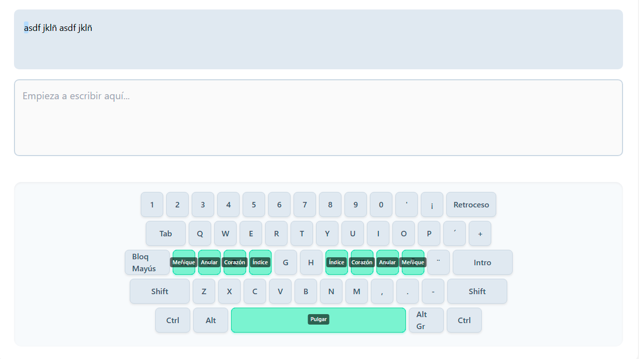The image size is (639, 359).
Task: Click the right Anular highlighted key
Action: (388, 262)
